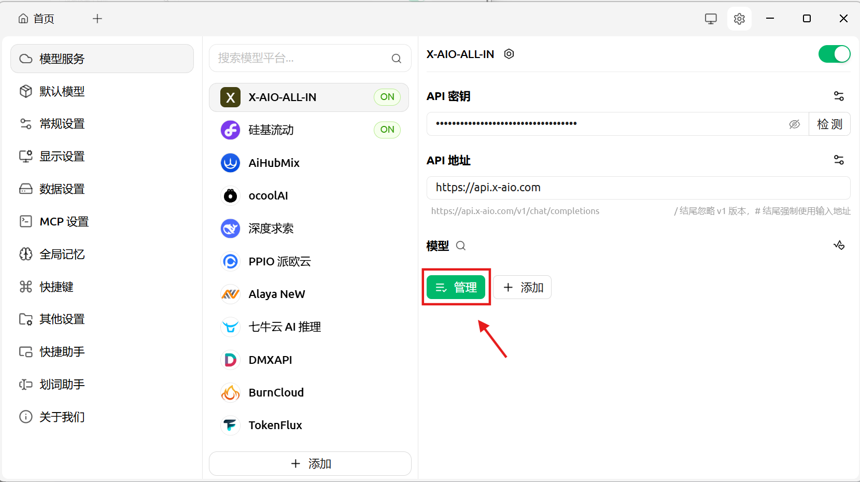Image resolution: width=860 pixels, height=482 pixels.
Task: Click 添加 button to add a model
Action: point(522,287)
